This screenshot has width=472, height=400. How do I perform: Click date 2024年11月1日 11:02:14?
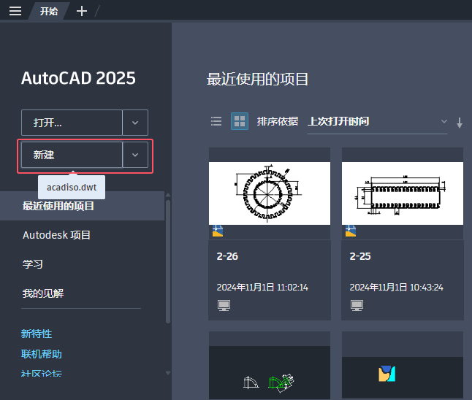(262, 287)
